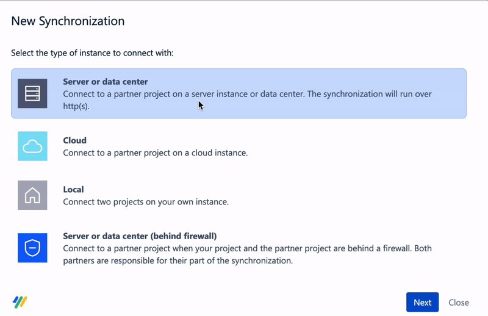
Task: Click the "Select the type of instance" prompt
Action: [x=93, y=53]
